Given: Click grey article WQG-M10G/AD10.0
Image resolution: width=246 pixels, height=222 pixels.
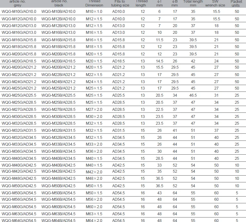Looking at the screenshot, I should [19, 12].
